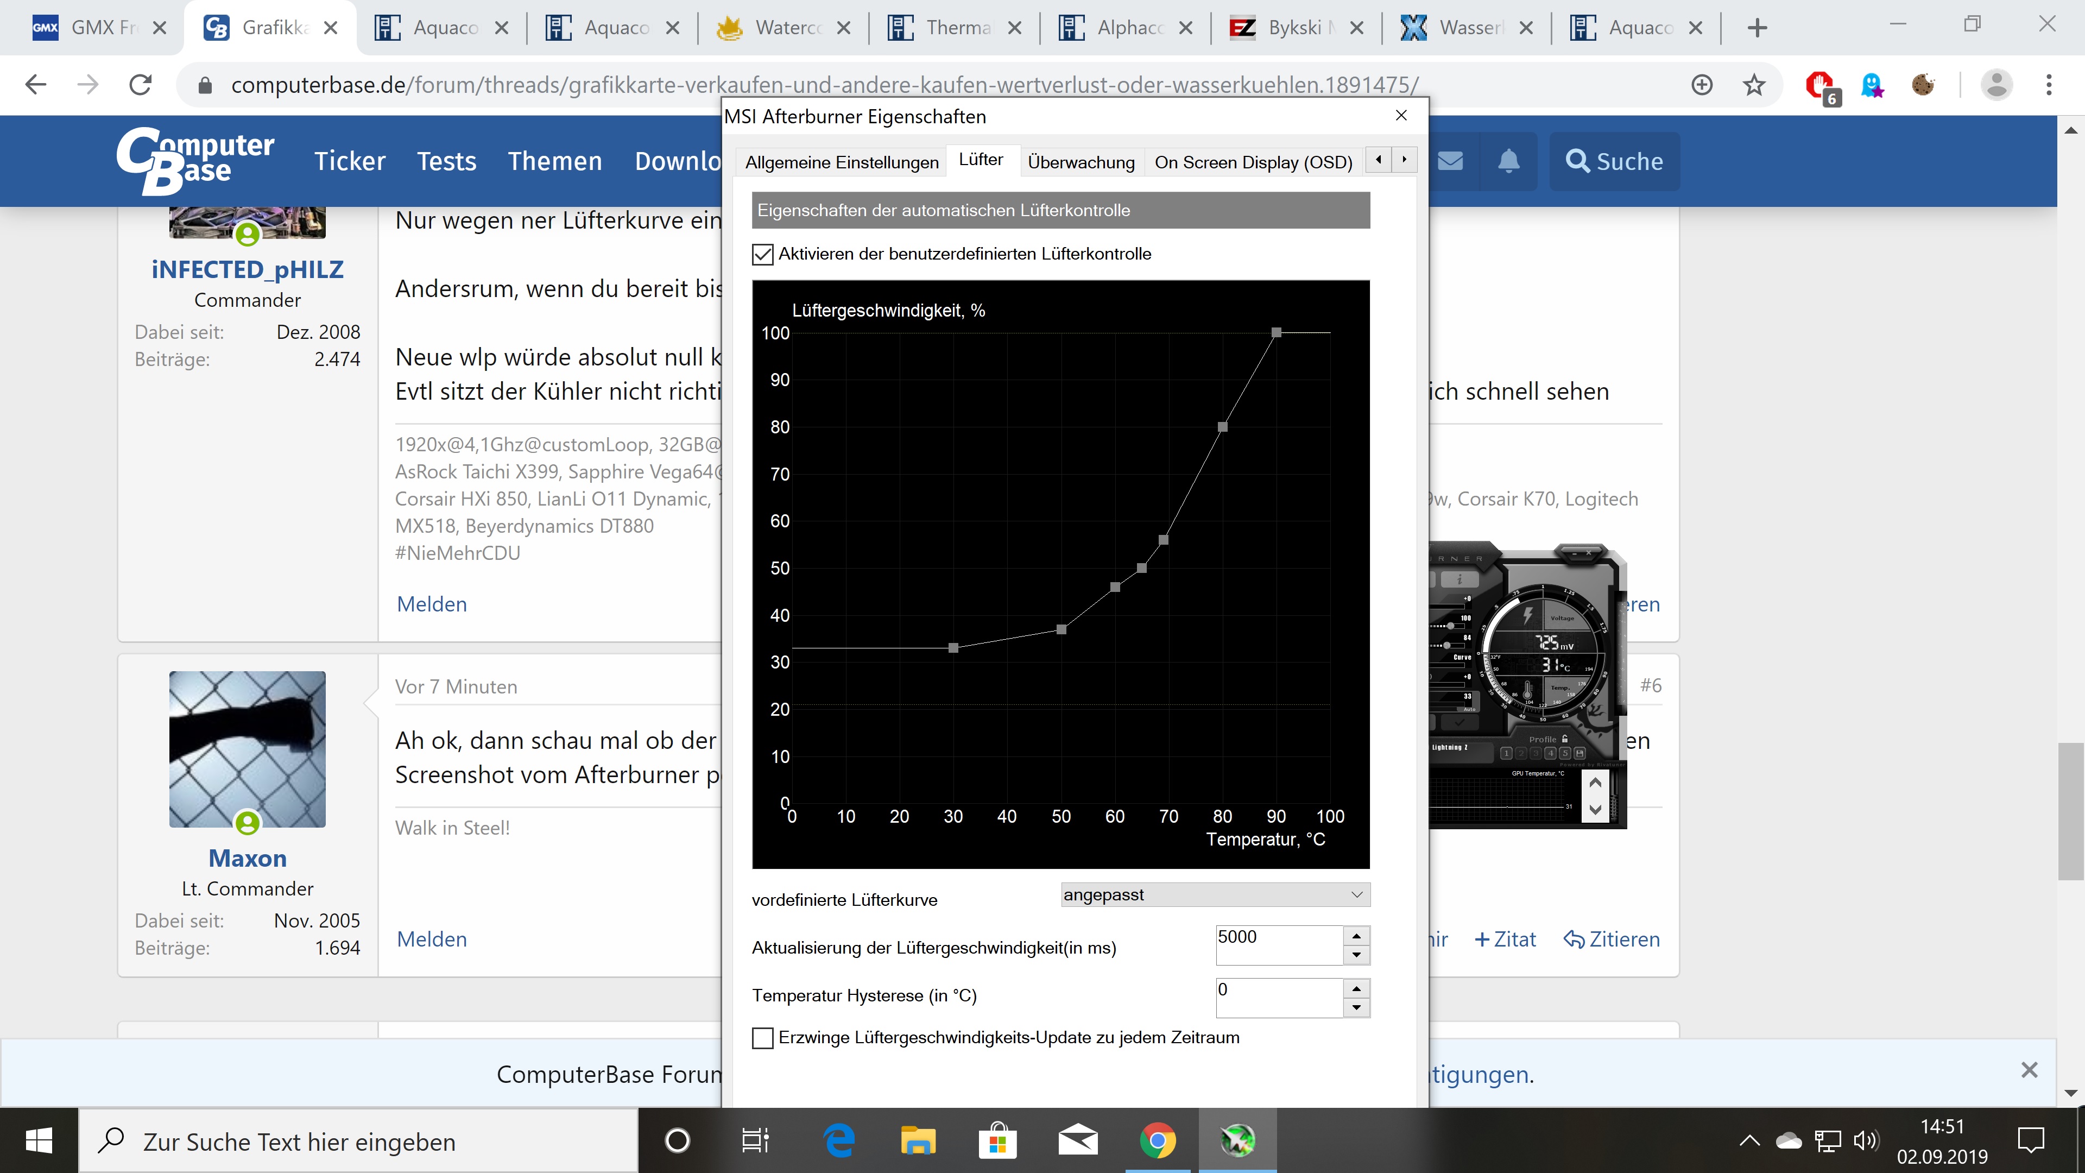Click the fan curve point at 80°C
This screenshot has height=1173, width=2085.
1222,427
